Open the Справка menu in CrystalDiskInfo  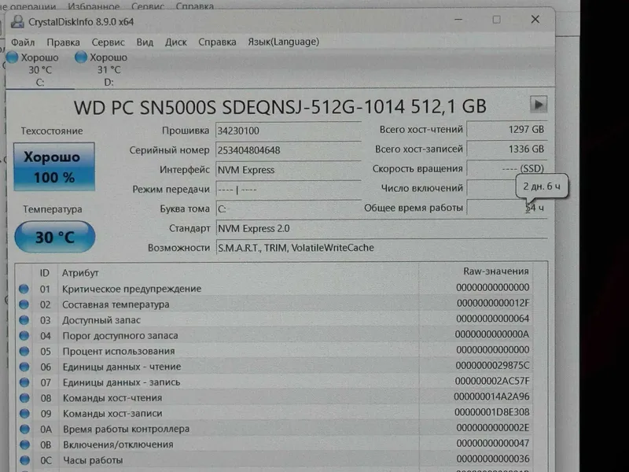point(217,42)
